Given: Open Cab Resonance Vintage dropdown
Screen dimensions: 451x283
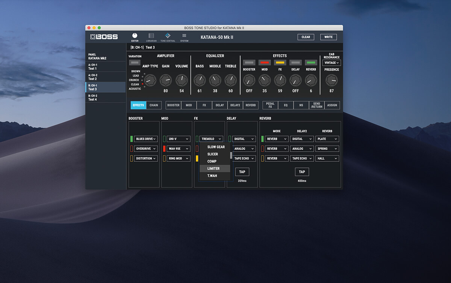Looking at the screenshot, I should (x=331, y=63).
